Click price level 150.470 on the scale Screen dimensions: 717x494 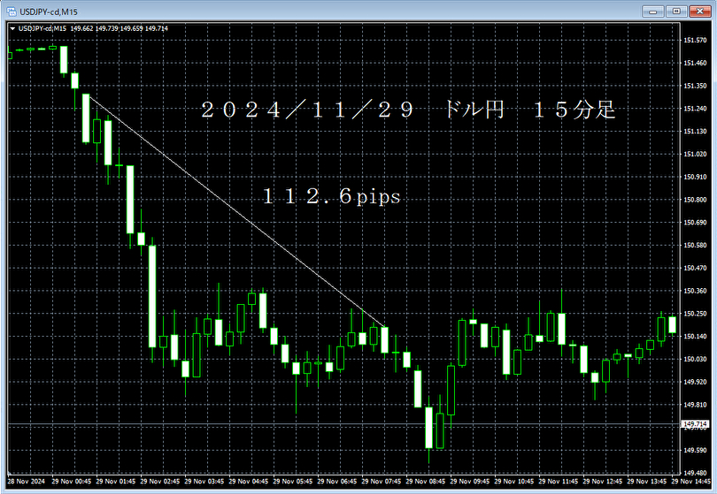tap(695, 268)
